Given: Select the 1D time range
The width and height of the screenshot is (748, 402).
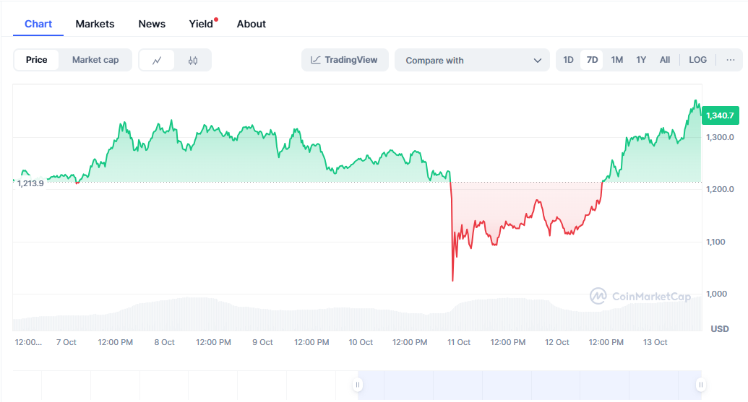Looking at the screenshot, I should 568,60.
